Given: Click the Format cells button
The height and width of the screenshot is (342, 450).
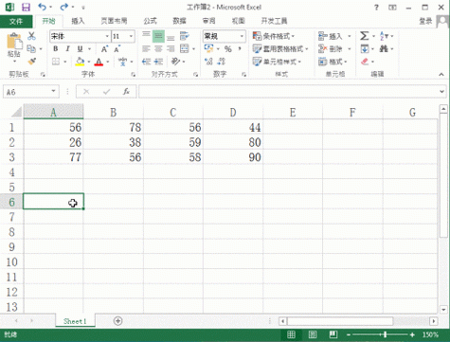Looking at the screenshot, I should [333, 62].
